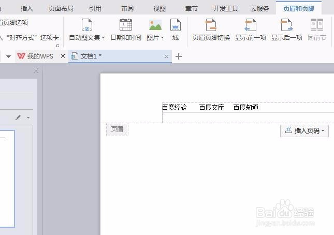Open the 章节 ribbon tab
The height and width of the screenshot is (235, 334).
pyautogui.click(x=192, y=8)
